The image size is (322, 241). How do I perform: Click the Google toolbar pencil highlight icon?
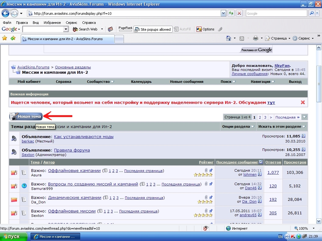point(220,29)
